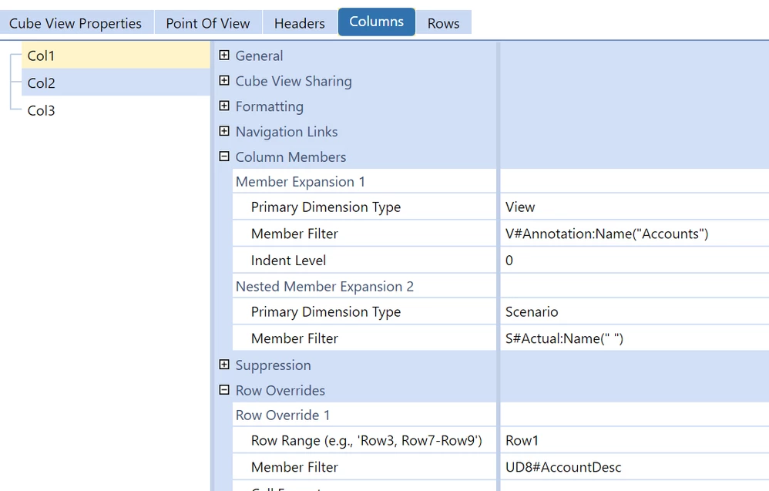769x491 pixels.
Task: Open the Headers tab
Action: coord(300,23)
